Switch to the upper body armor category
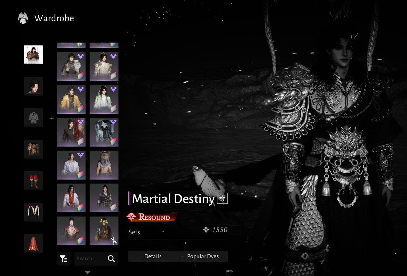The height and width of the screenshot is (276, 407). pyautogui.click(x=34, y=149)
